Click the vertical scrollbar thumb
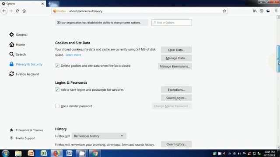Image resolution: width=280 pixels, height=157 pixels. [278, 59]
